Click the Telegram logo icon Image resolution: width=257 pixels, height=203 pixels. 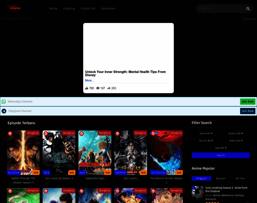4,111
